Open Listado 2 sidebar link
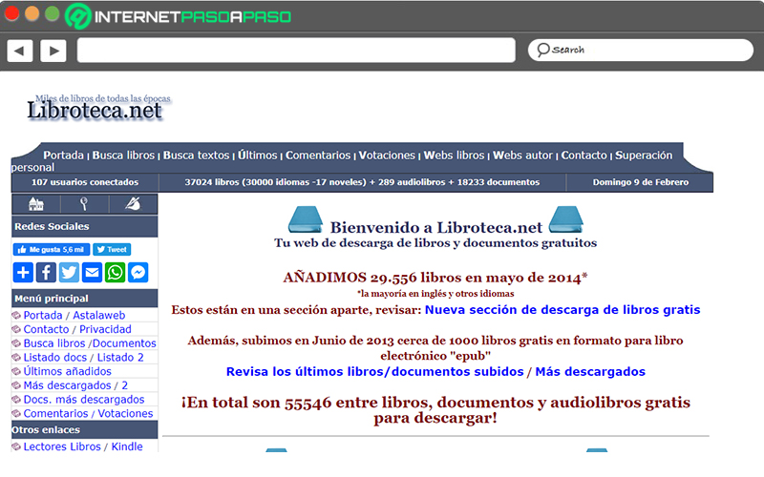The image size is (764, 477). tap(120, 358)
